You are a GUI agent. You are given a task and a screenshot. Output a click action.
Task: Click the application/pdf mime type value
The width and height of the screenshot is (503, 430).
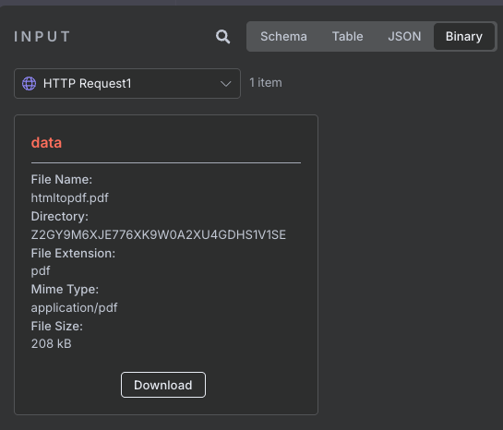tap(74, 308)
